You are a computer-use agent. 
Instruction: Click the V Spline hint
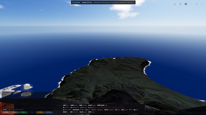point(94,110)
